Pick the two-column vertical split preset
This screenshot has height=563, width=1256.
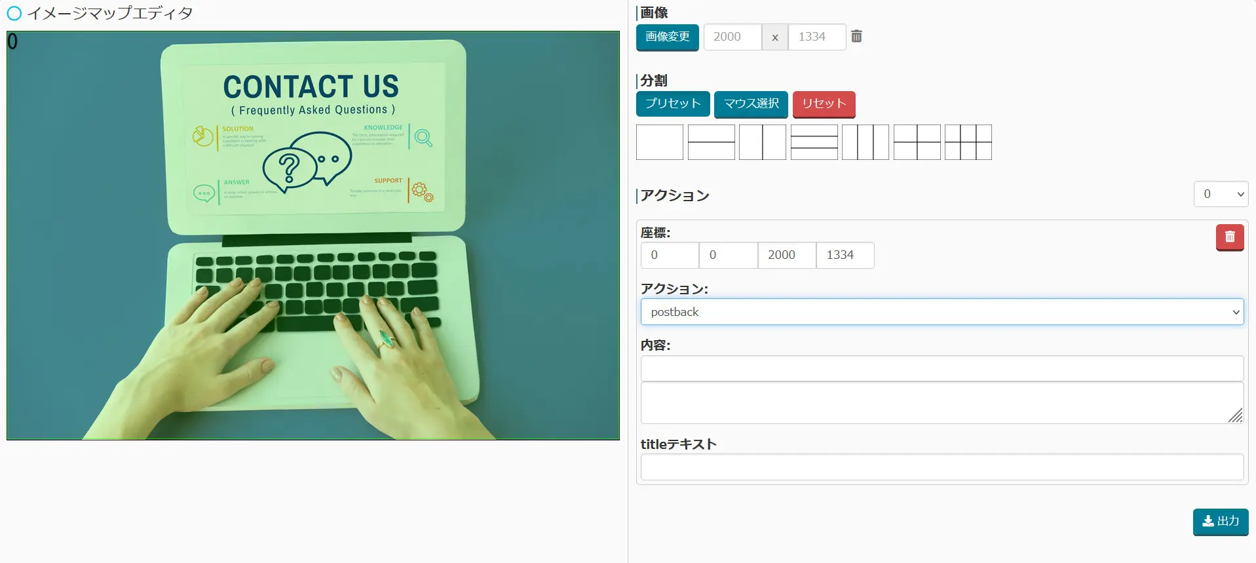762,142
